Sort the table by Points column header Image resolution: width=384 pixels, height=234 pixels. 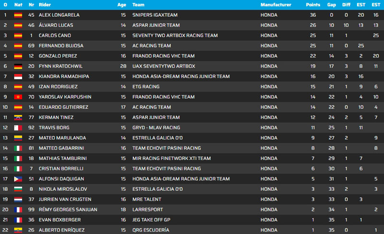tap(313, 5)
